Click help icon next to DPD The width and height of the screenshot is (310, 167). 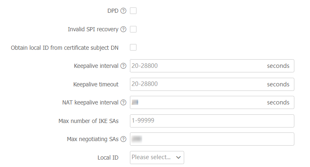click(123, 11)
